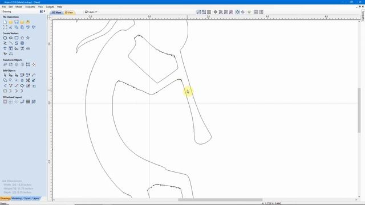Open the File menu

click(x=4, y=7)
